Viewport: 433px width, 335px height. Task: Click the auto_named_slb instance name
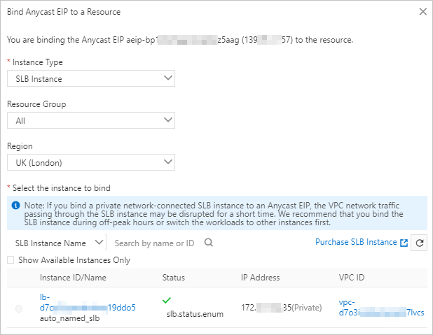69,318
